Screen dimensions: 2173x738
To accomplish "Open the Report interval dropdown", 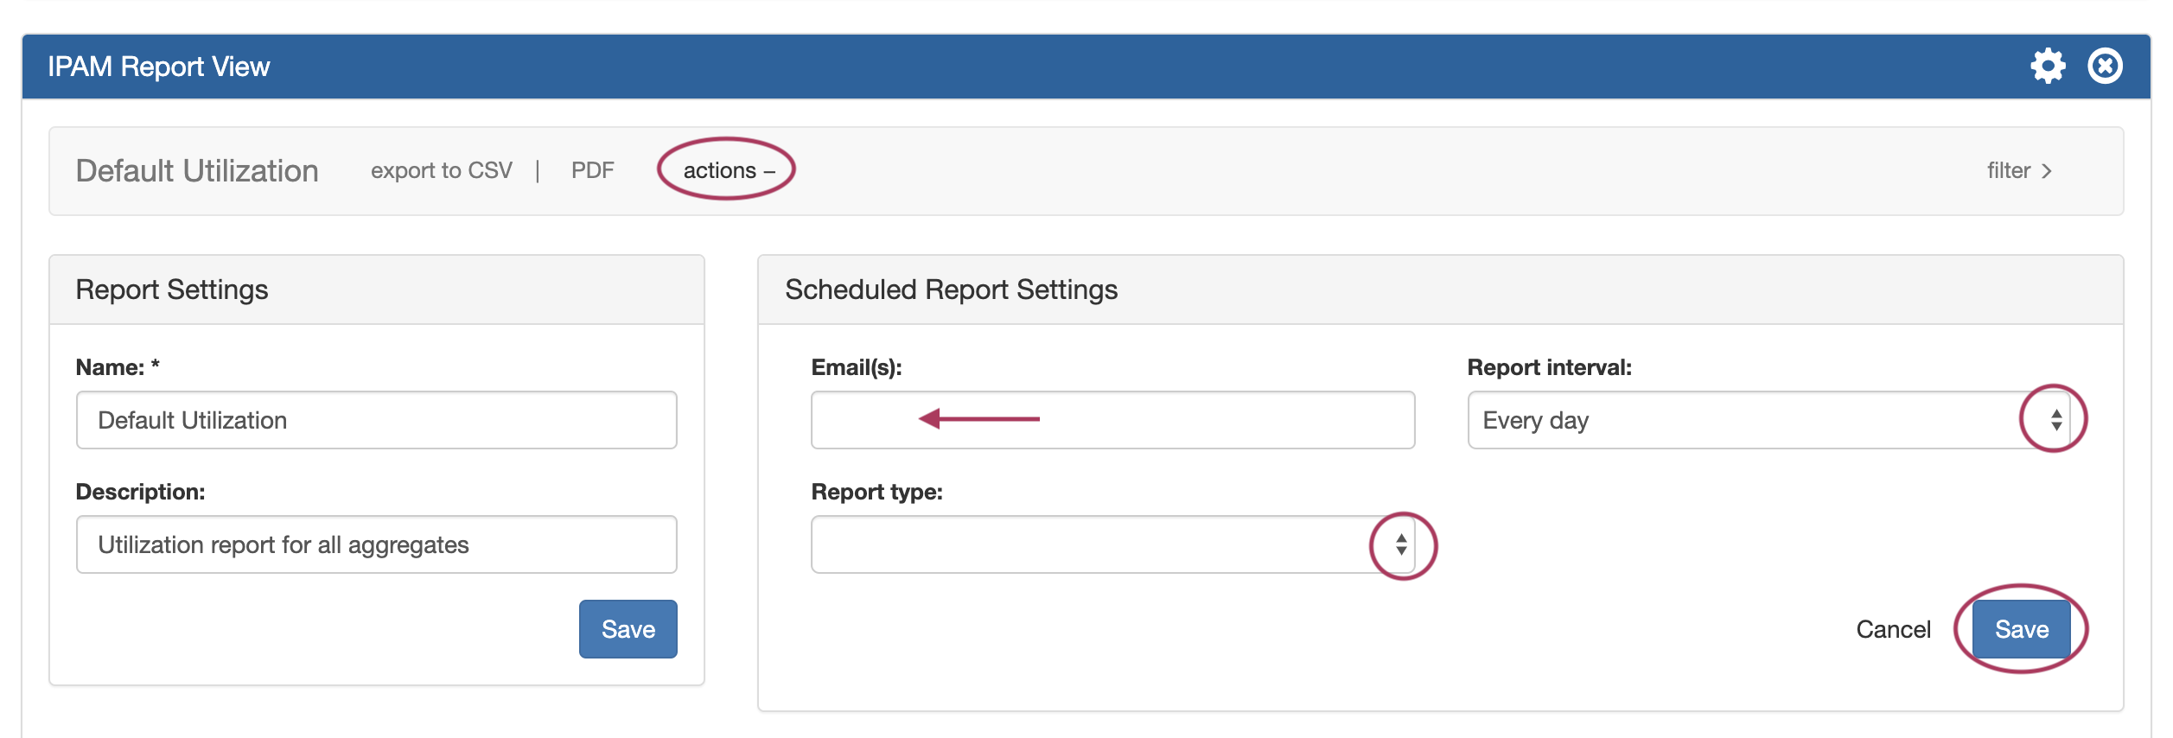I will click(1768, 420).
